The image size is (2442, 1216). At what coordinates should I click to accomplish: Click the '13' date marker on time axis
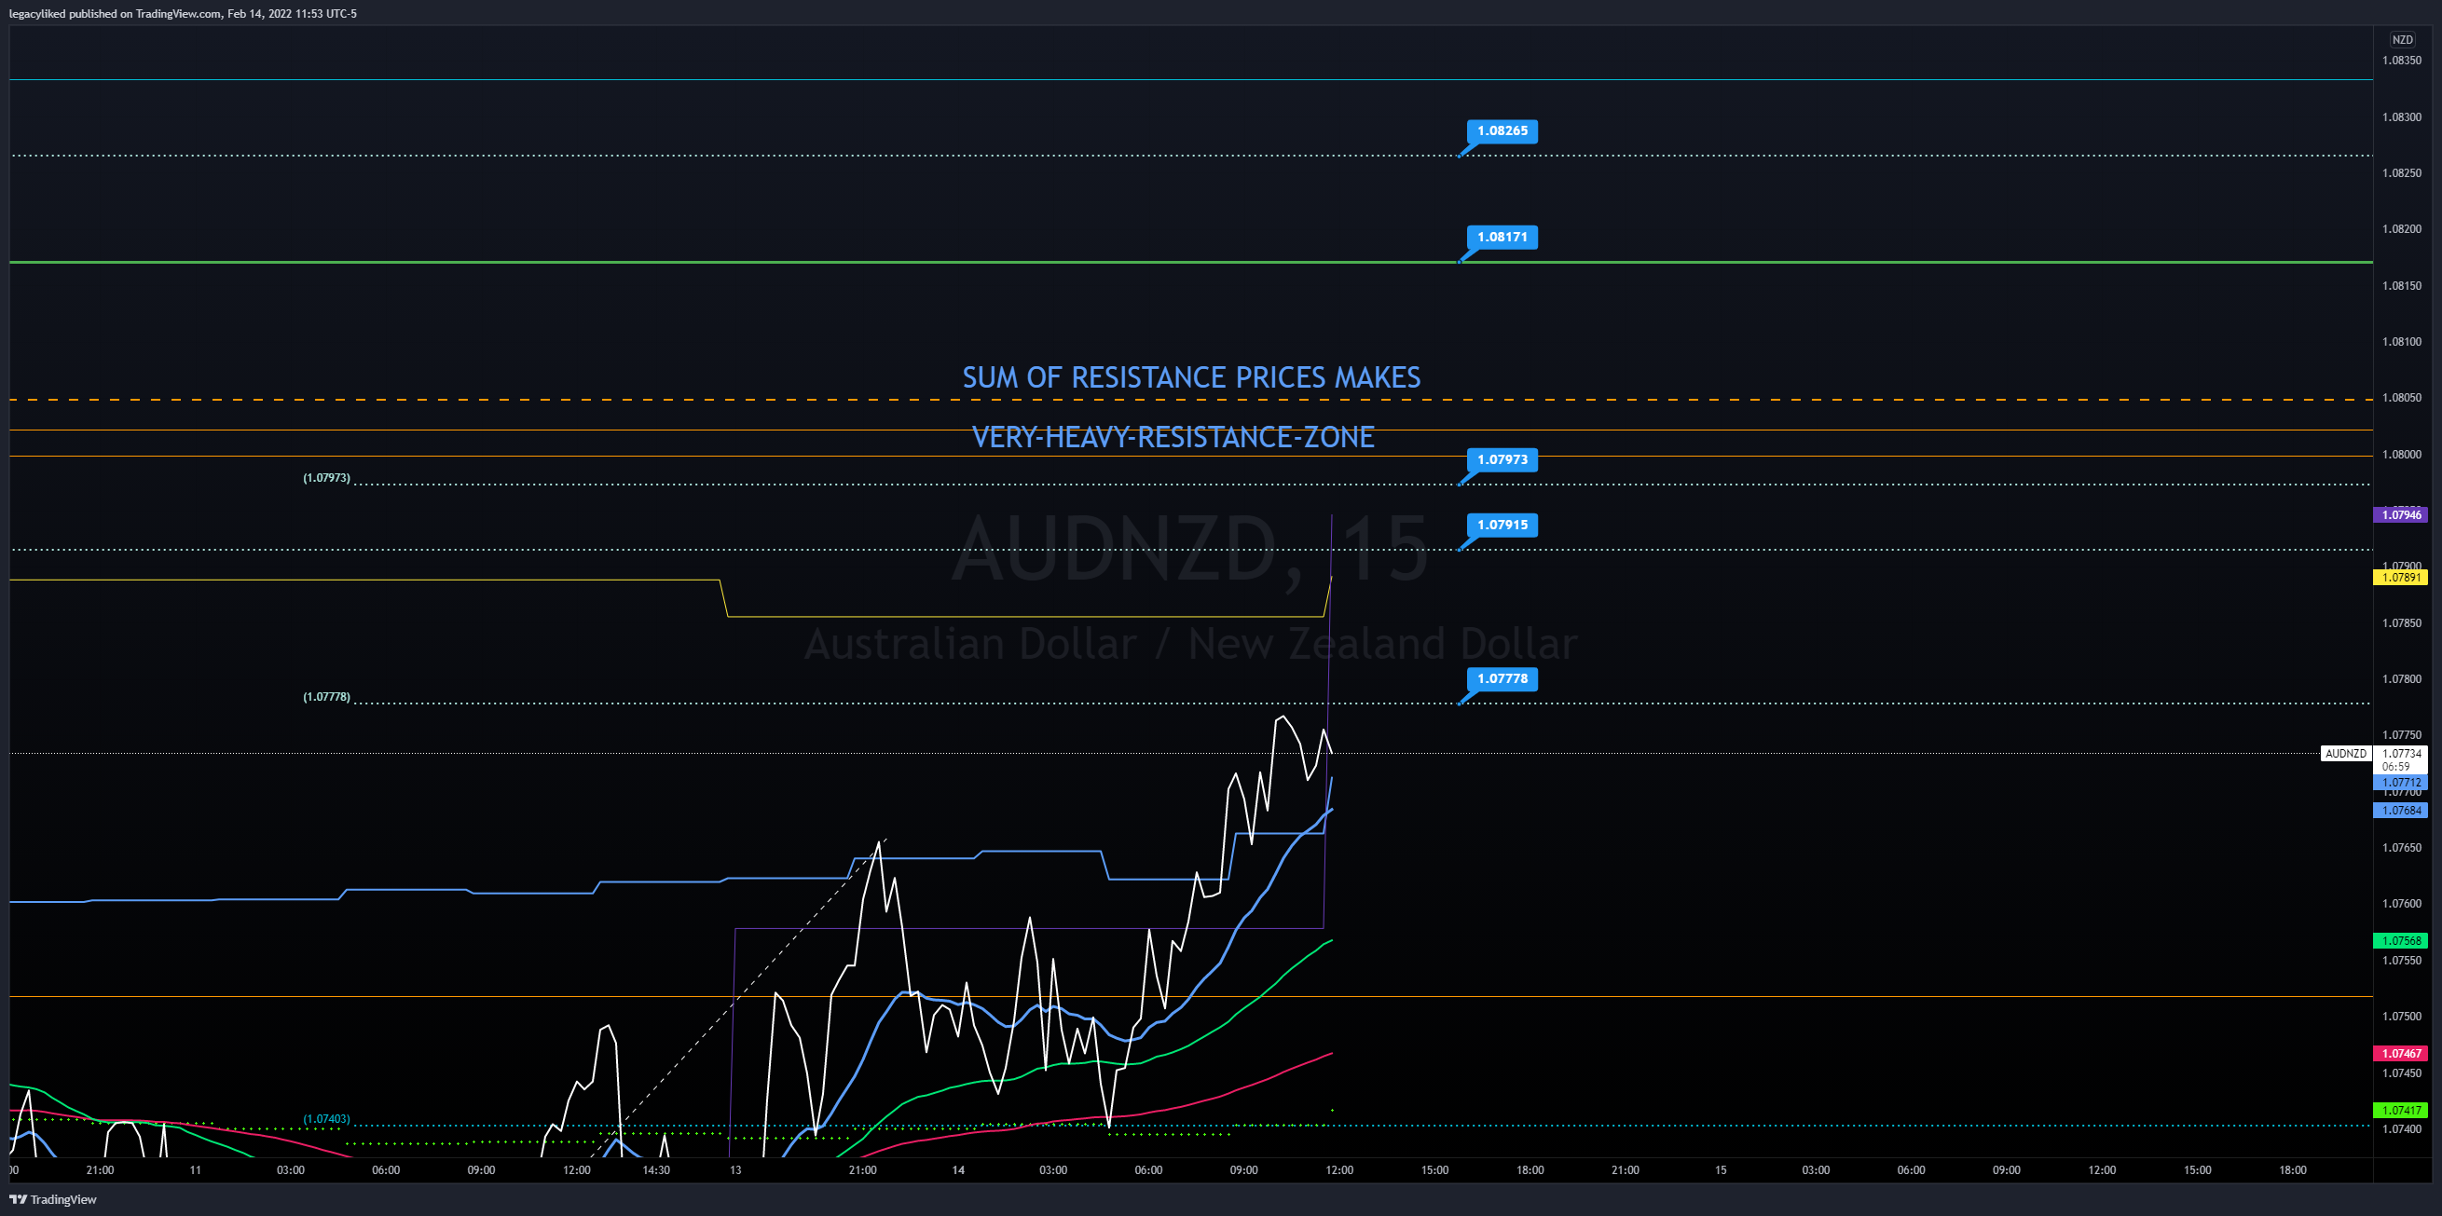735,1170
